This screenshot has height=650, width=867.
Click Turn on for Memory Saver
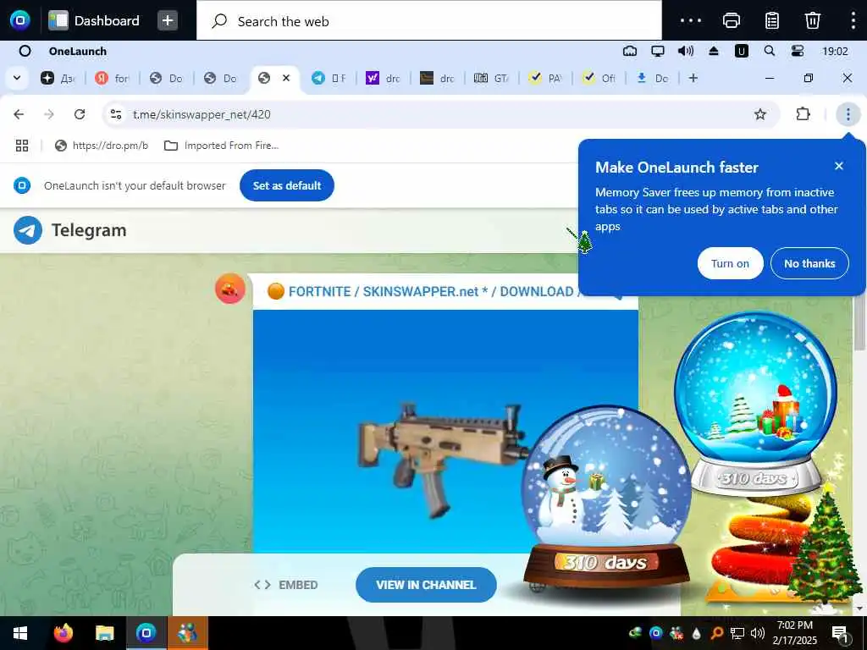coord(730,264)
